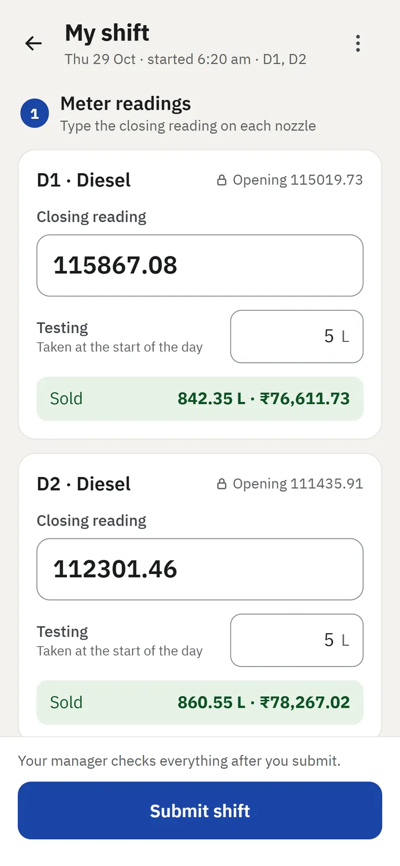This screenshot has height=866, width=400.
Task: Click the 'Closing reading' label in D2 card
Action: tap(92, 521)
